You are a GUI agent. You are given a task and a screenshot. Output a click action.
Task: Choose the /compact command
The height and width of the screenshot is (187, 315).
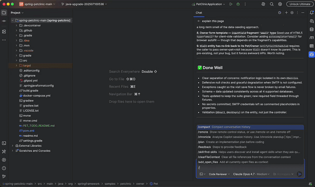(250, 127)
